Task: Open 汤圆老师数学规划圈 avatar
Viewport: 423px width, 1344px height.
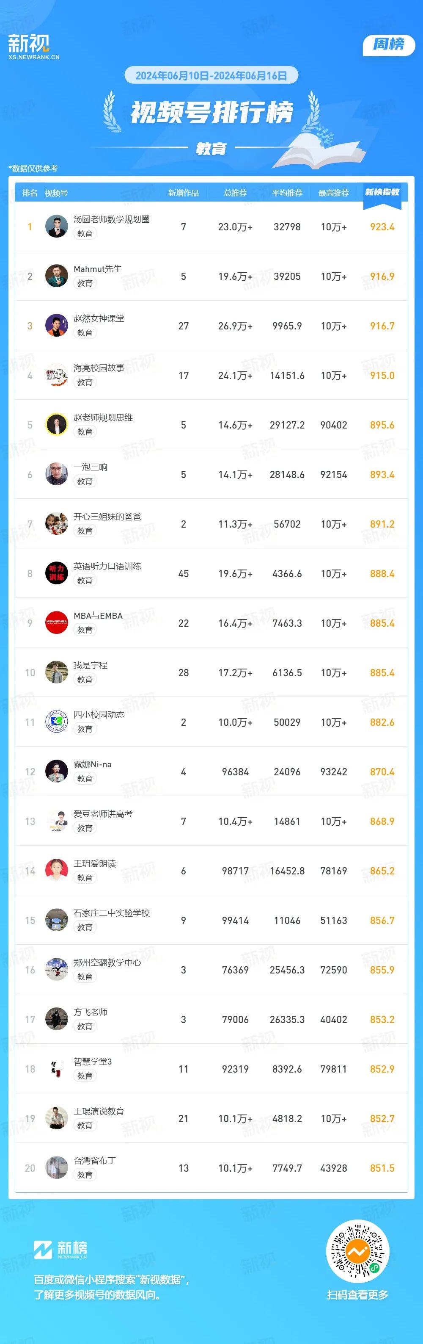Action: pos(57,227)
